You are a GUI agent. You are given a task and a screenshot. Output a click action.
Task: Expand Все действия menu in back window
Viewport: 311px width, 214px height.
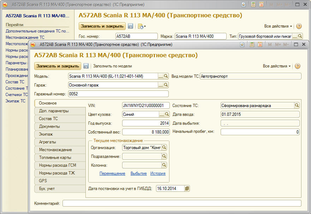pos(278,26)
